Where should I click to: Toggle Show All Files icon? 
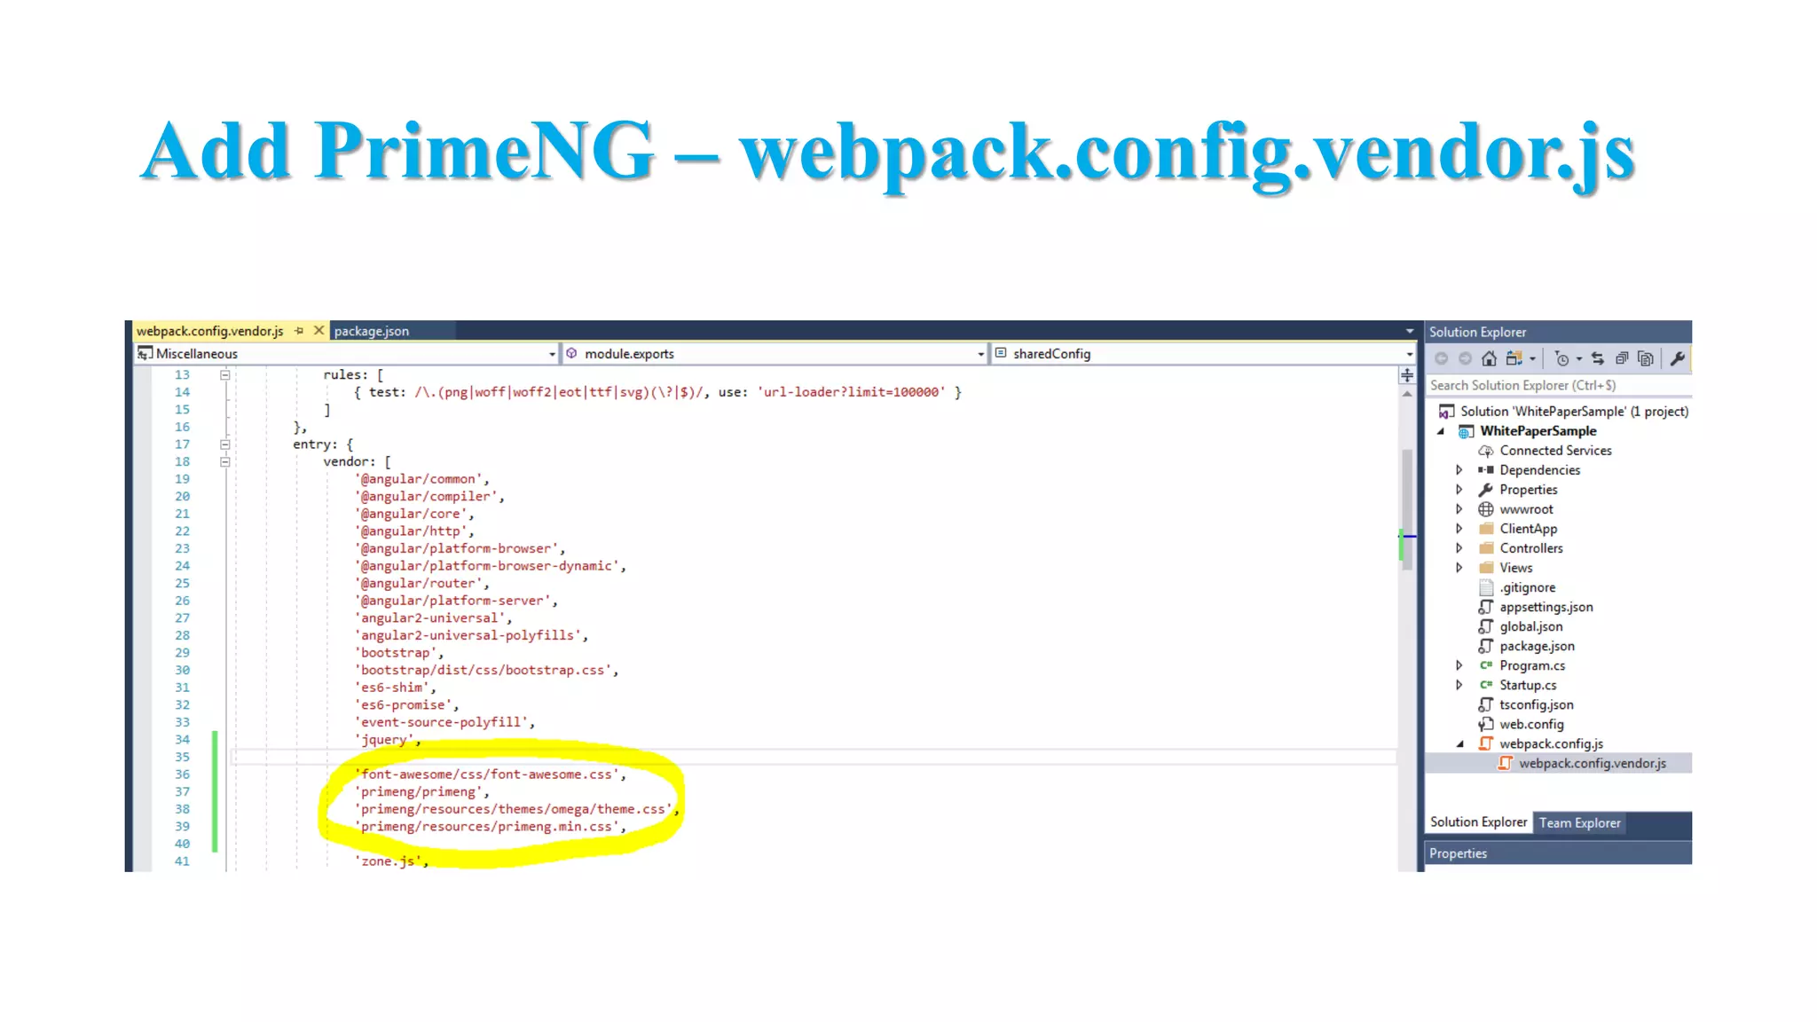[1646, 358]
